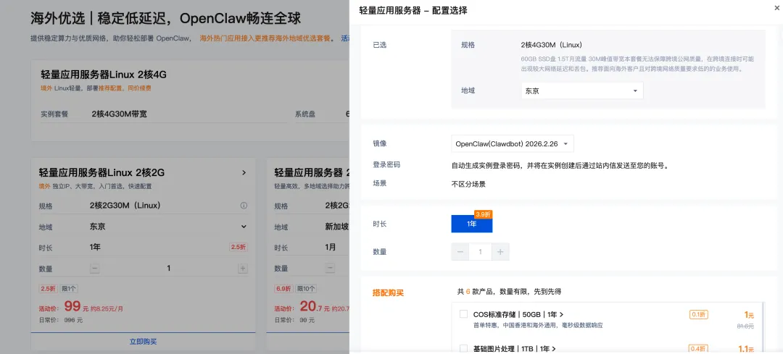
Task: Select the 新加坡 region in the second card
Action: 336,227
